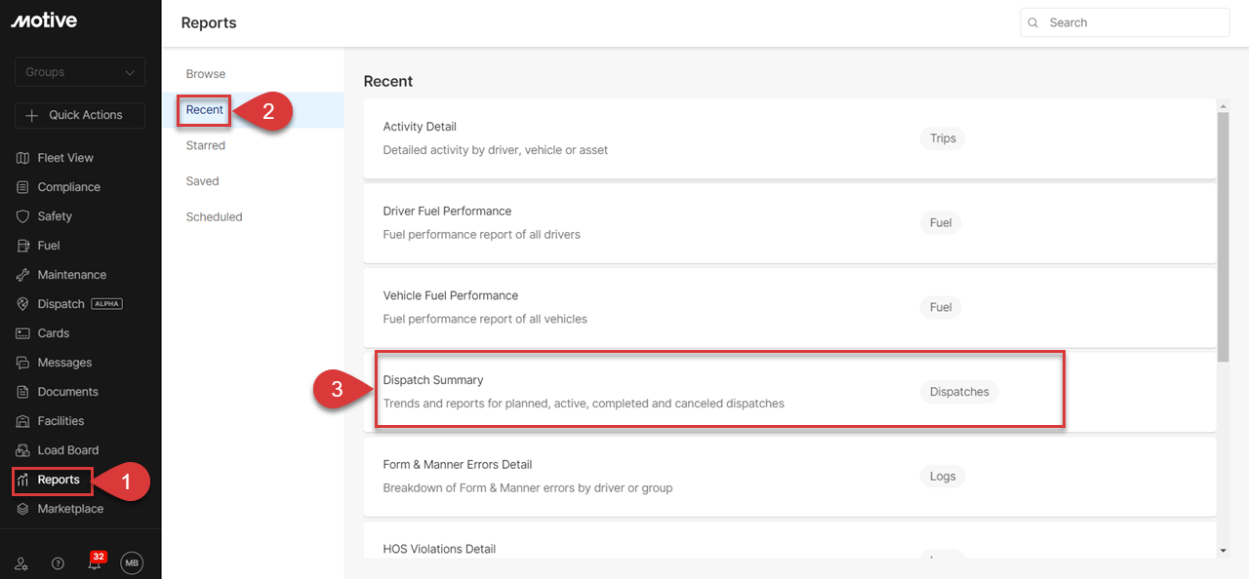The width and height of the screenshot is (1249, 579).
Task: Open the help question mark icon
Action: click(x=58, y=563)
